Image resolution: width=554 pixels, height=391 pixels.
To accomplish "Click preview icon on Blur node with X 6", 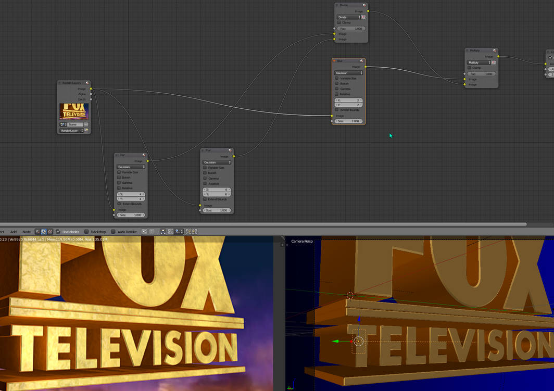I will [x=230, y=150].
